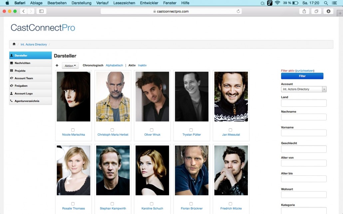Open the downloads icon in the Safari toolbar
Viewport: 343px width, 214px height.
[328, 11]
